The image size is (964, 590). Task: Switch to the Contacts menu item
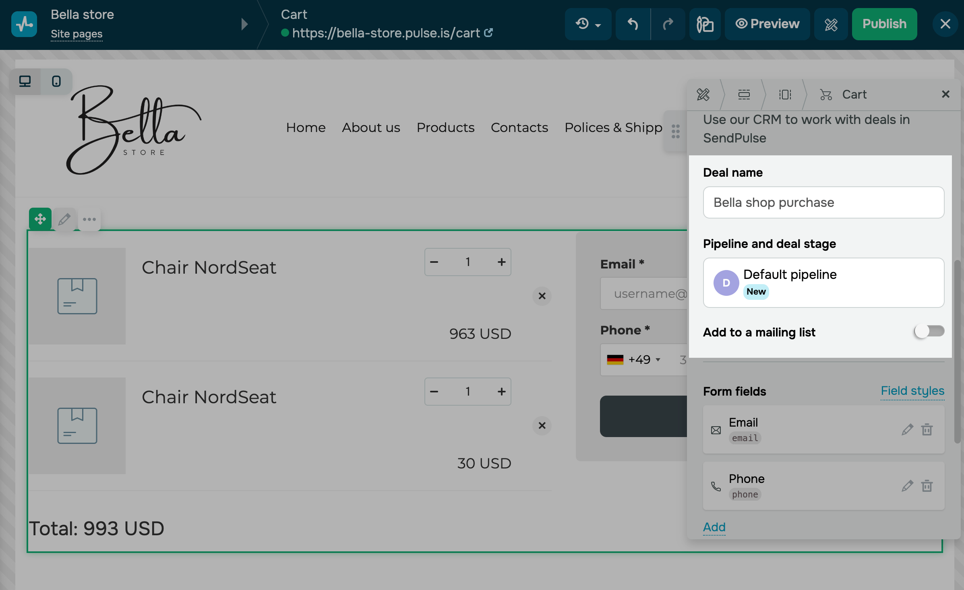click(x=519, y=127)
